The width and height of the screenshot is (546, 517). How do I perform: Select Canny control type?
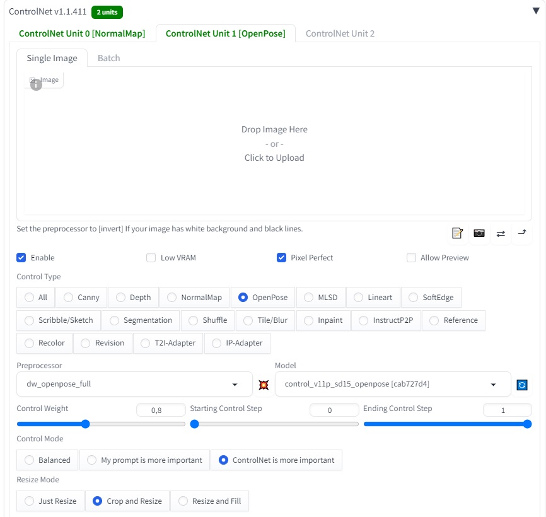(x=81, y=298)
